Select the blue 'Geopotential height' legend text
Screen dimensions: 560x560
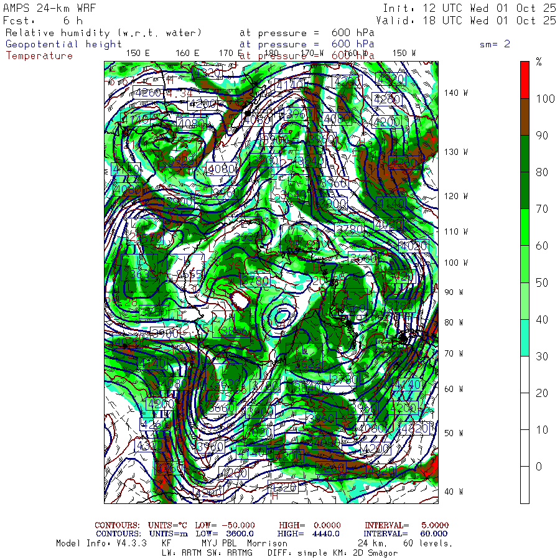click(x=64, y=44)
